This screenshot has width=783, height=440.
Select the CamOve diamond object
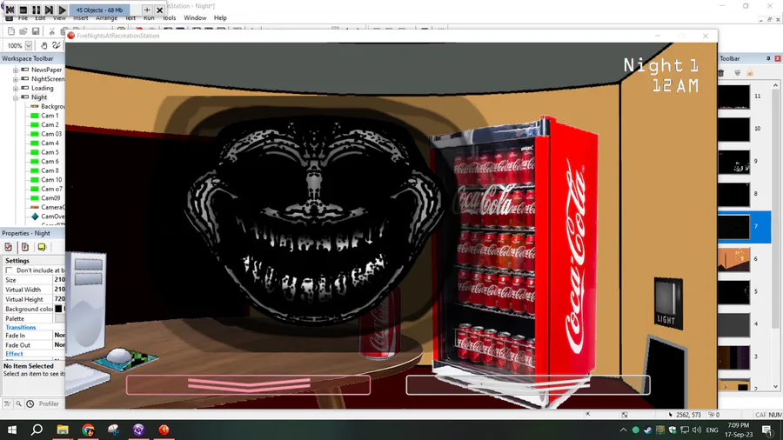coord(35,217)
